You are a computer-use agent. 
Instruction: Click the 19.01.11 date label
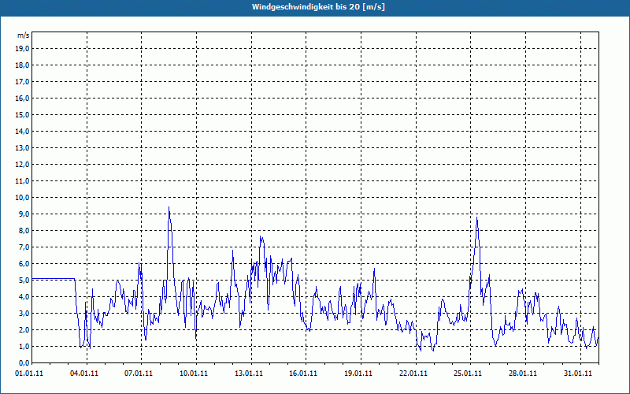tap(358, 373)
